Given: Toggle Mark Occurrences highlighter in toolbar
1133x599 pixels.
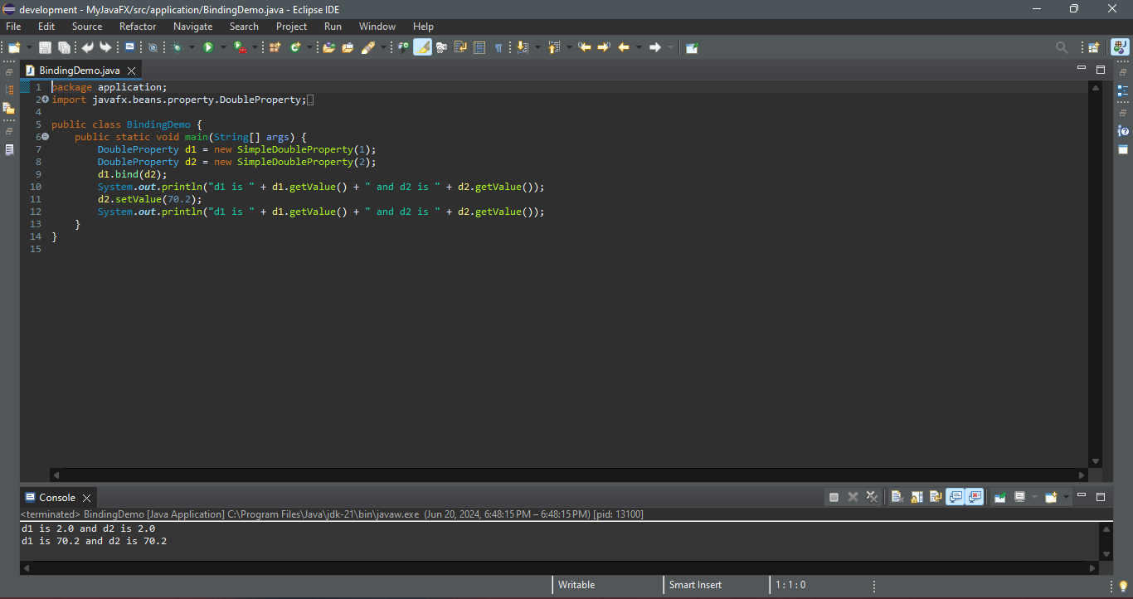Looking at the screenshot, I should point(422,48).
